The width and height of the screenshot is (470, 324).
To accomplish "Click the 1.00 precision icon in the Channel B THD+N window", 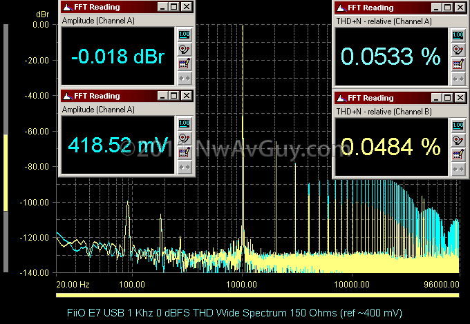I will click(x=458, y=125).
